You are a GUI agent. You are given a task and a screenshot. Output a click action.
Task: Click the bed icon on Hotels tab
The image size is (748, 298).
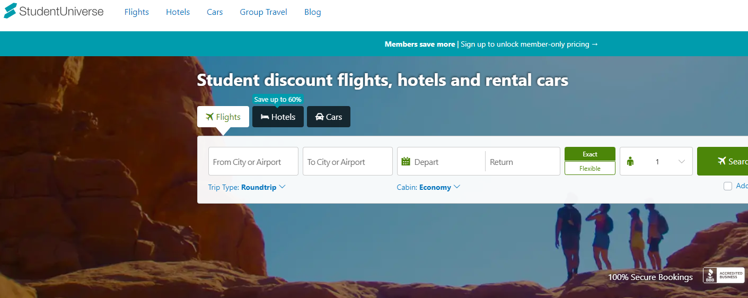click(x=265, y=117)
